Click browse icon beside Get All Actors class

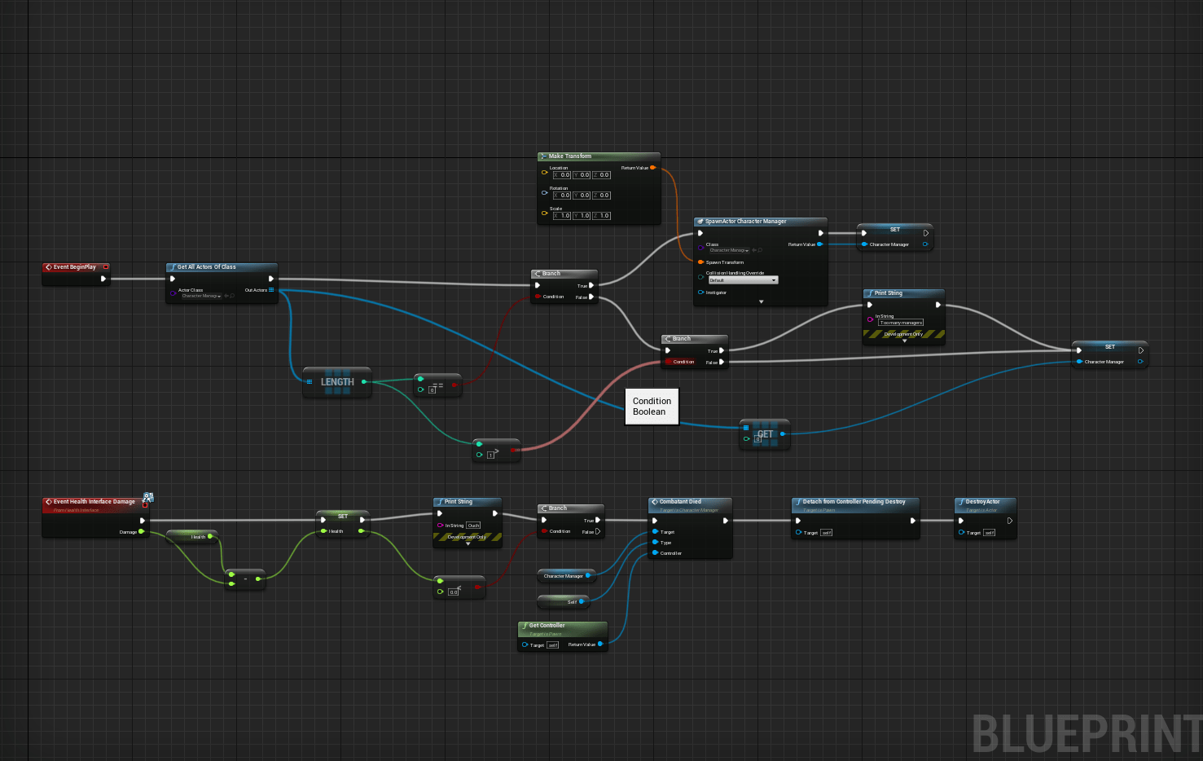(233, 296)
